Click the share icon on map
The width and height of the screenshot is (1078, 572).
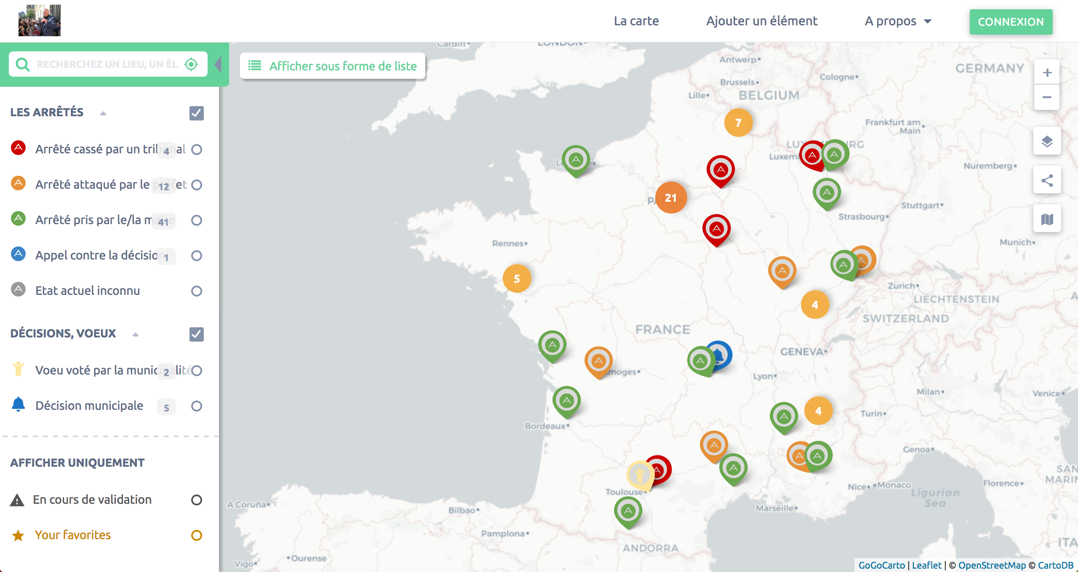(x=1047, y=180)
